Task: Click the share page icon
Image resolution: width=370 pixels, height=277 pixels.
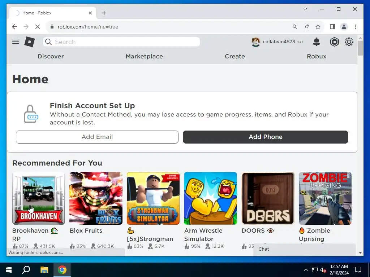Action: [306, 27]
